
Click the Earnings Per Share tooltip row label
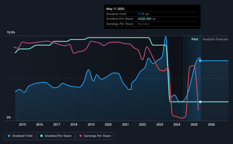[120, 24]
